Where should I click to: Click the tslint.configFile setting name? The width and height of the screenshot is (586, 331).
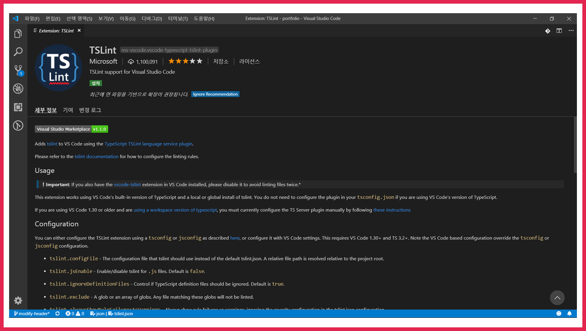[74, 258]
